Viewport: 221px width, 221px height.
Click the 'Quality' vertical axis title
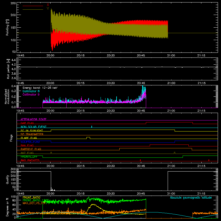click(x=7, y=179)
